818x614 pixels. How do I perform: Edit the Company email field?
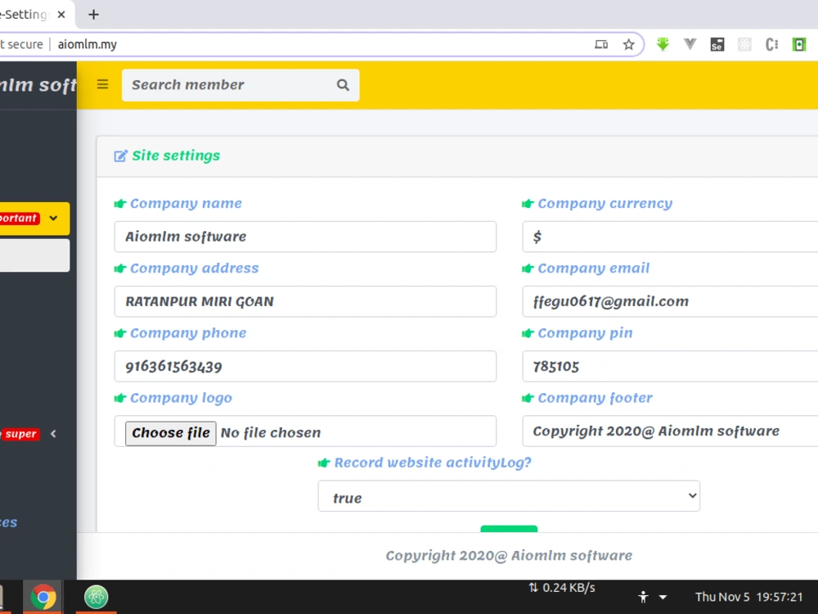(x=671, y=301)
